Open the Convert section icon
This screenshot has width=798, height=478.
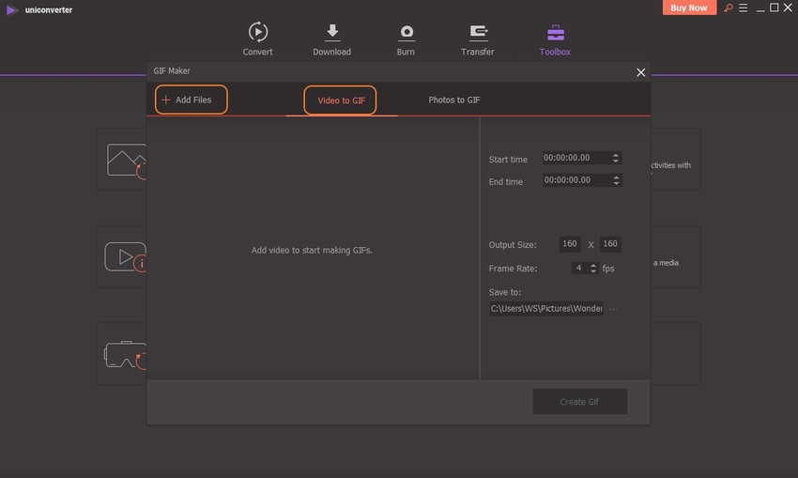(257, 32)
